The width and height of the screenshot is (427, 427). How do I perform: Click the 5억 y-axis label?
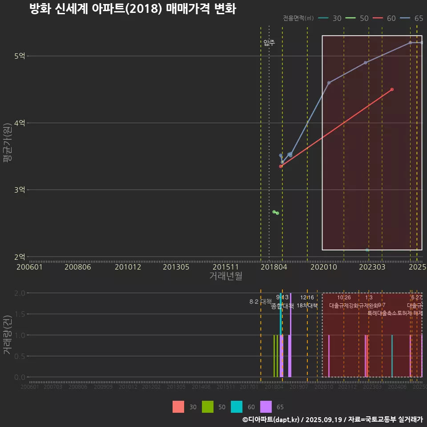pyautogui.click(x=20, y=56)
